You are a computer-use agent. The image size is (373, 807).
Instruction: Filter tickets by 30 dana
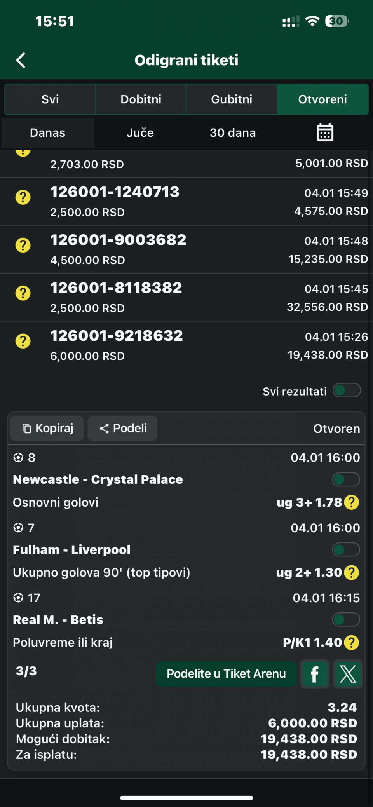tap(233, 133)
